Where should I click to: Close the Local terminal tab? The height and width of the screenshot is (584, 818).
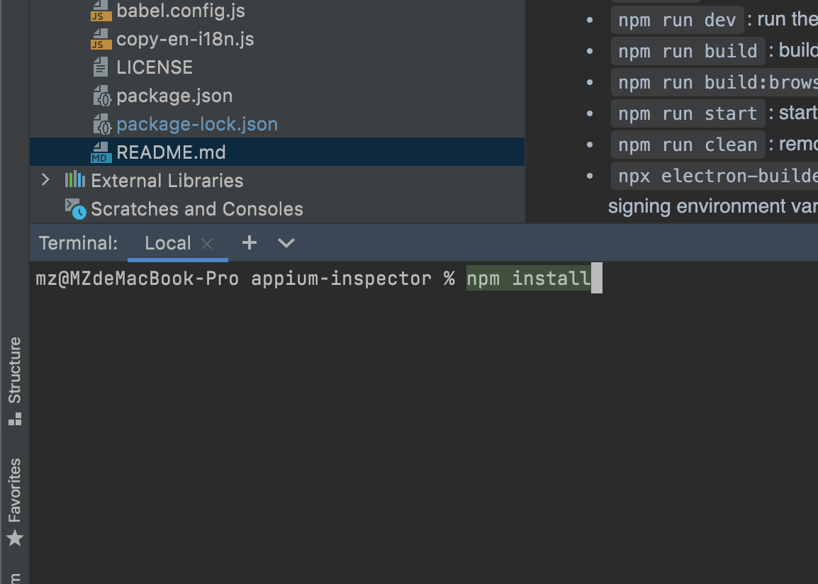pyautogui.click(x=207, y=244)
